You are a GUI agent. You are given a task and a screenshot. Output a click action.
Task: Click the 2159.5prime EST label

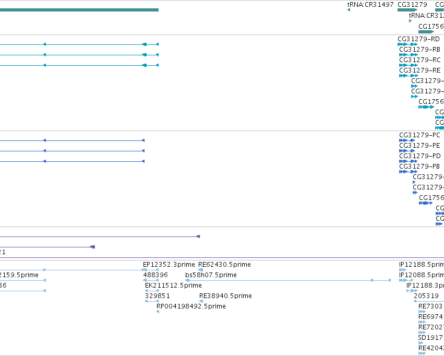[19, 275]
